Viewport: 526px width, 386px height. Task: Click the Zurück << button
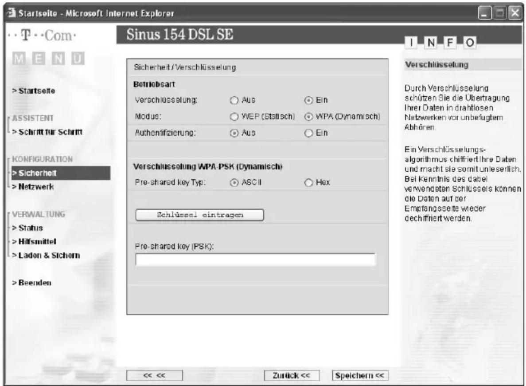[x=292, y=375]
